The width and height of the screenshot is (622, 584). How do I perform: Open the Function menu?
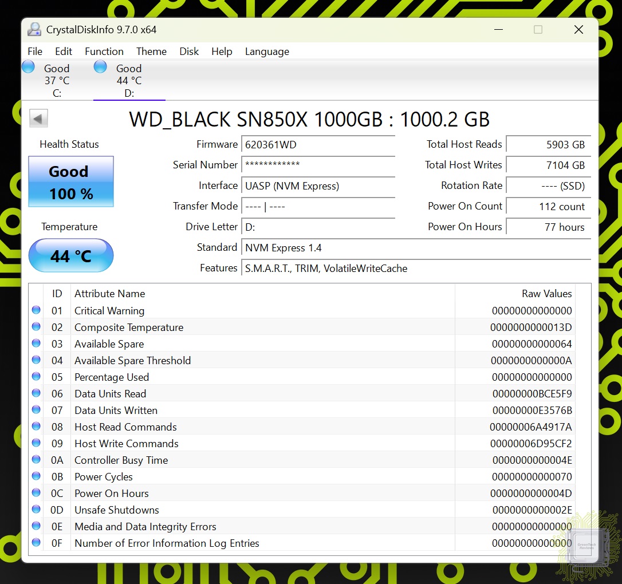point(104,52)
